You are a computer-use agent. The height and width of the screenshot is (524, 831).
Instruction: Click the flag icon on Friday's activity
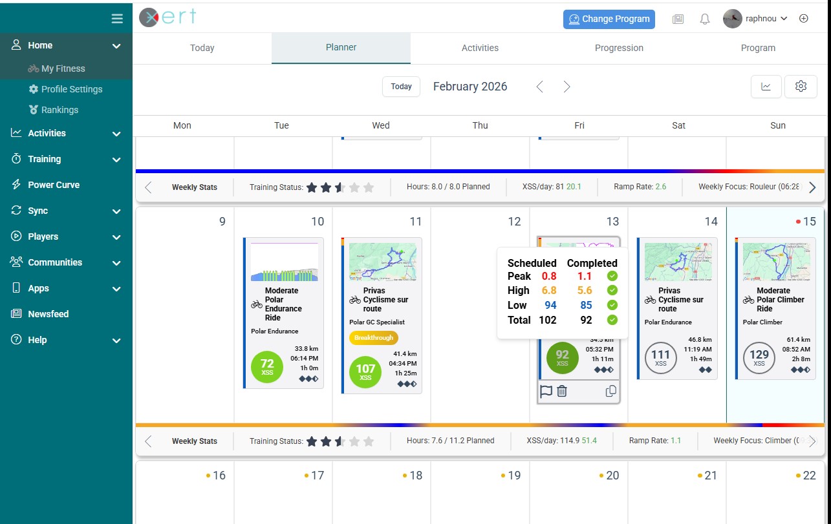coord(546,391)
